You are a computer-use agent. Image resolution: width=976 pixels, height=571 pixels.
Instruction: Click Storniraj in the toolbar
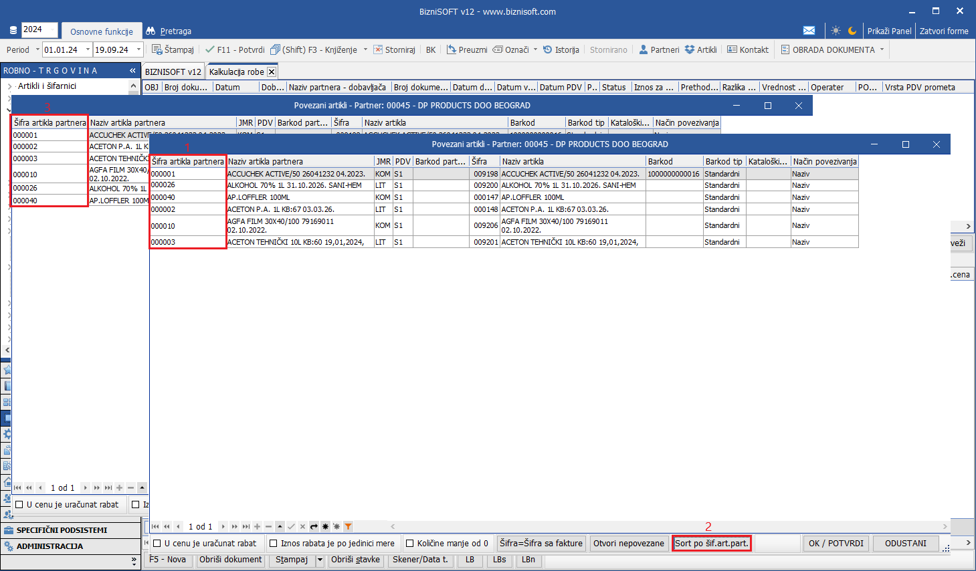tap(394, 49)
